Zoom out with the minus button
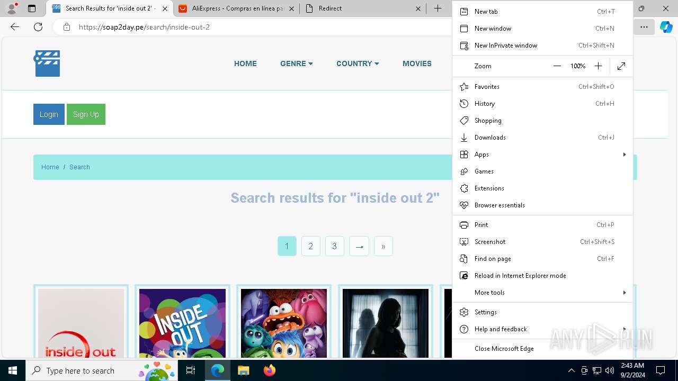This screenshot has height=381, width=678. coord(557,66)
